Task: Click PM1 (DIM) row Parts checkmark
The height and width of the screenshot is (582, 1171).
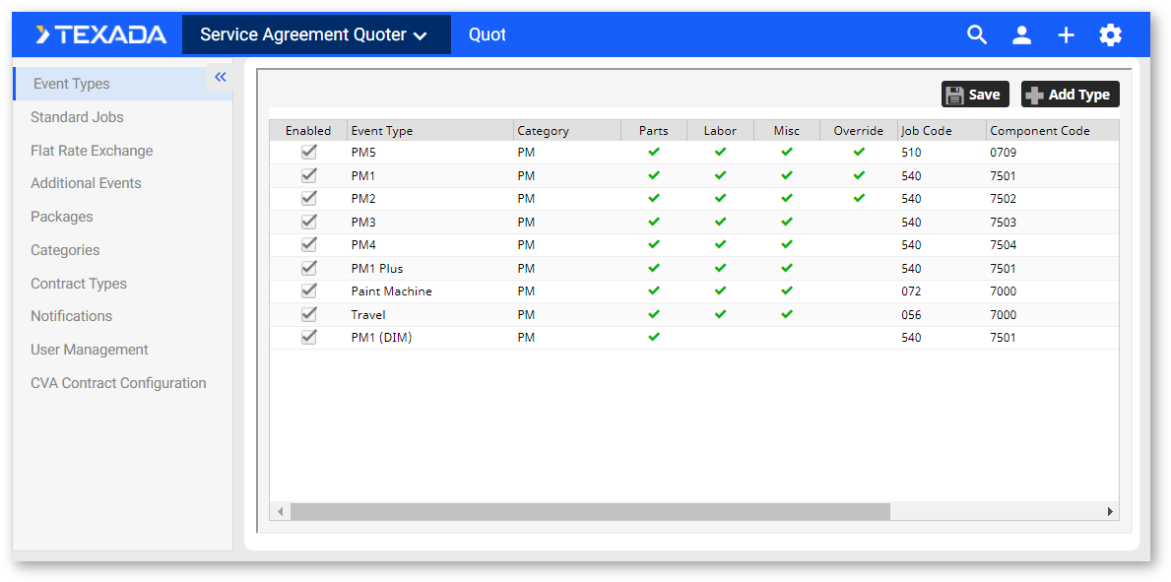Action: (x=654, y=337)
